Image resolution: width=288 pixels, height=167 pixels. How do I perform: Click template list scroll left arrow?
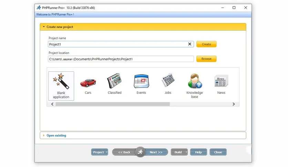pos(52,104)
